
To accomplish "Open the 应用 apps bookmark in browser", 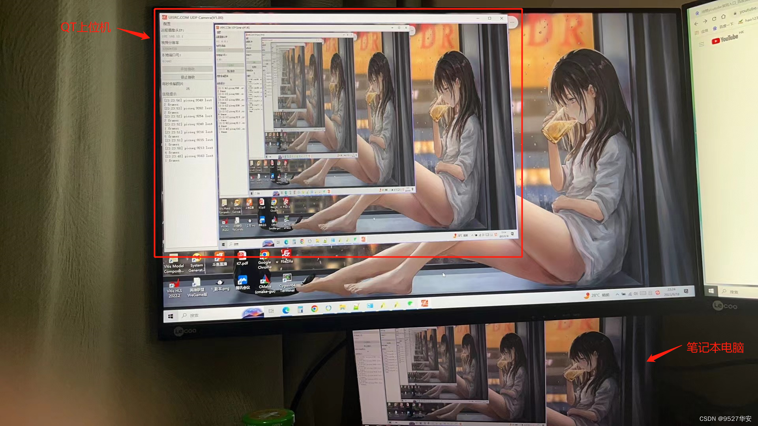I will [702, 31].
